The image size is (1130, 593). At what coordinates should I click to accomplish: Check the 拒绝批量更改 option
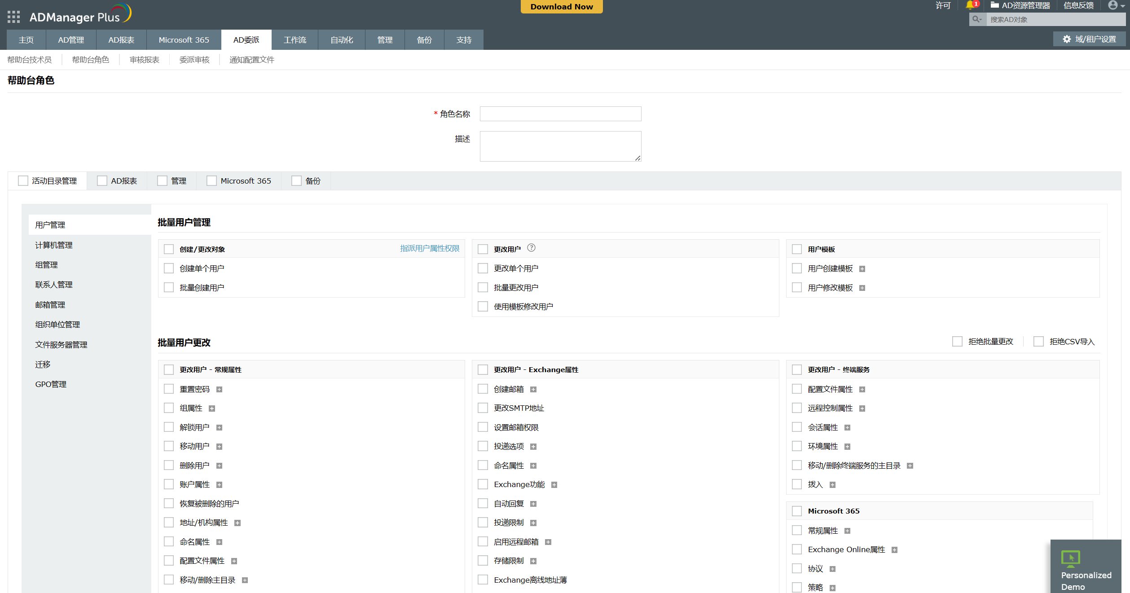pyautogui.click(x=957, y=342)
